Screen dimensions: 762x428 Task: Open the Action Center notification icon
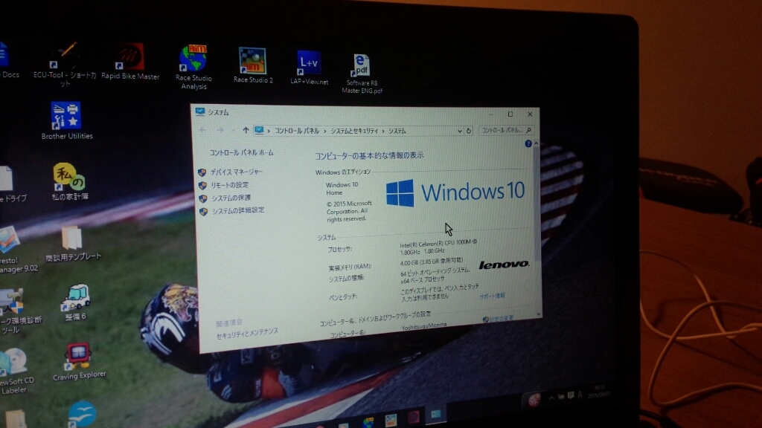click(571, 395)
